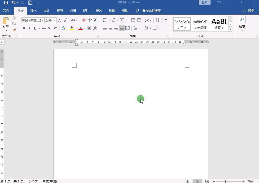The height and width of the screenshot is (183, 259).
Task: Toggle strikethrough abc formatting
Action: (44, 28)
